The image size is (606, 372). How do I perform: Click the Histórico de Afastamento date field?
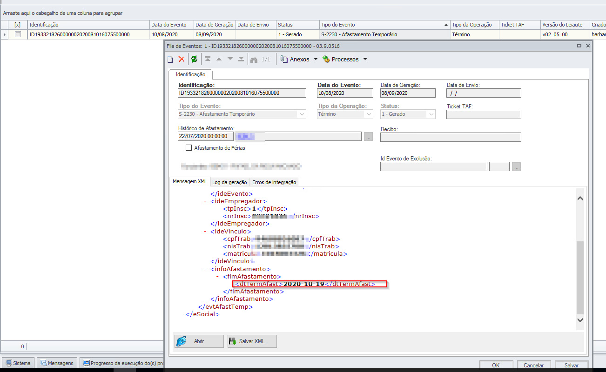pyautogui.click(x=205, y=137)
